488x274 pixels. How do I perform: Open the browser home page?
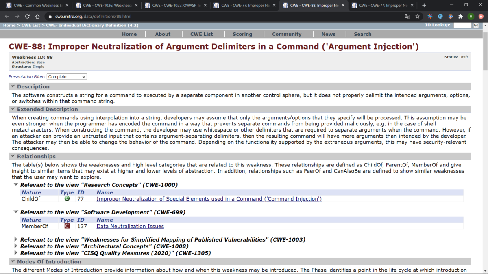point(37,17)
